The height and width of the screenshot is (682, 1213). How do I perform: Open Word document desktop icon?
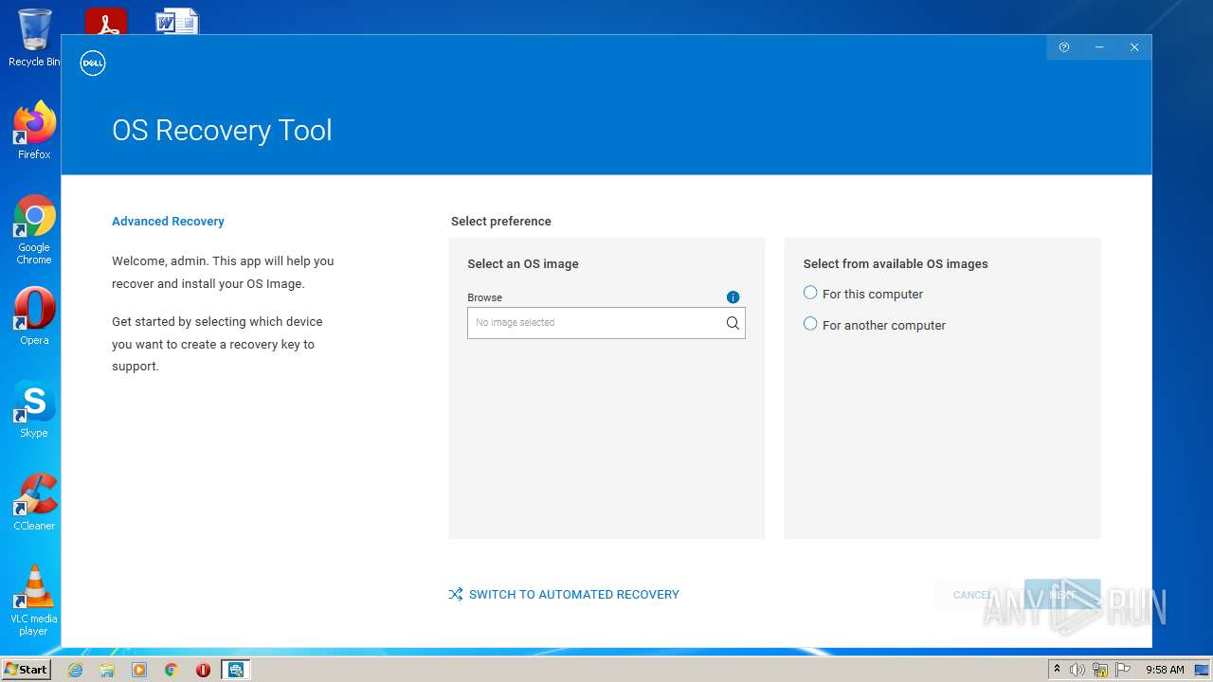coord(177,21)
